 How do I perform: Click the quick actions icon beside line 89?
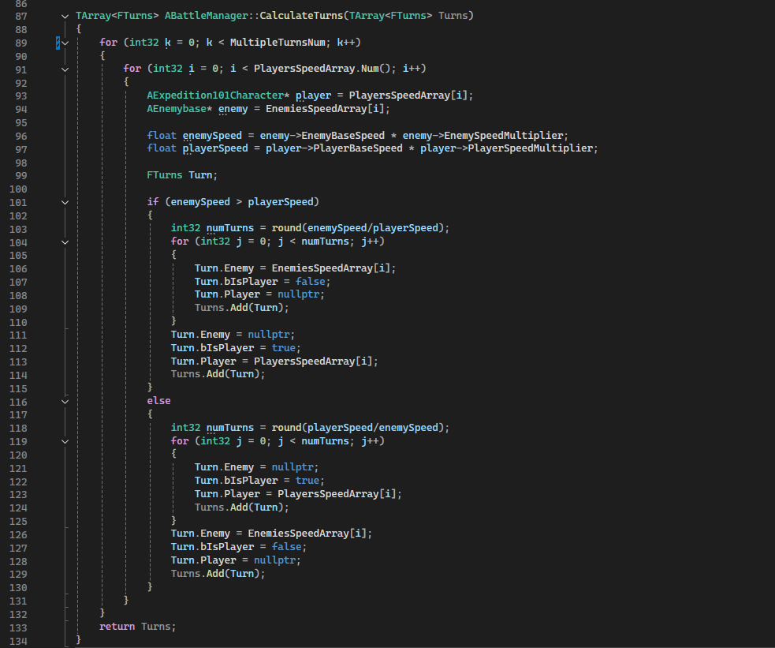pyautogui.click(x=58, y=43)
